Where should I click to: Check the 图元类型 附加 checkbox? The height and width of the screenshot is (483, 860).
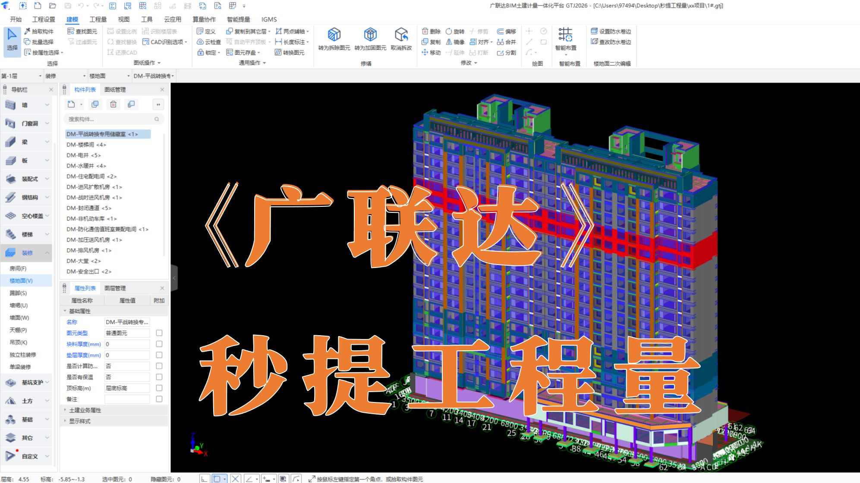tap(159, 333)
